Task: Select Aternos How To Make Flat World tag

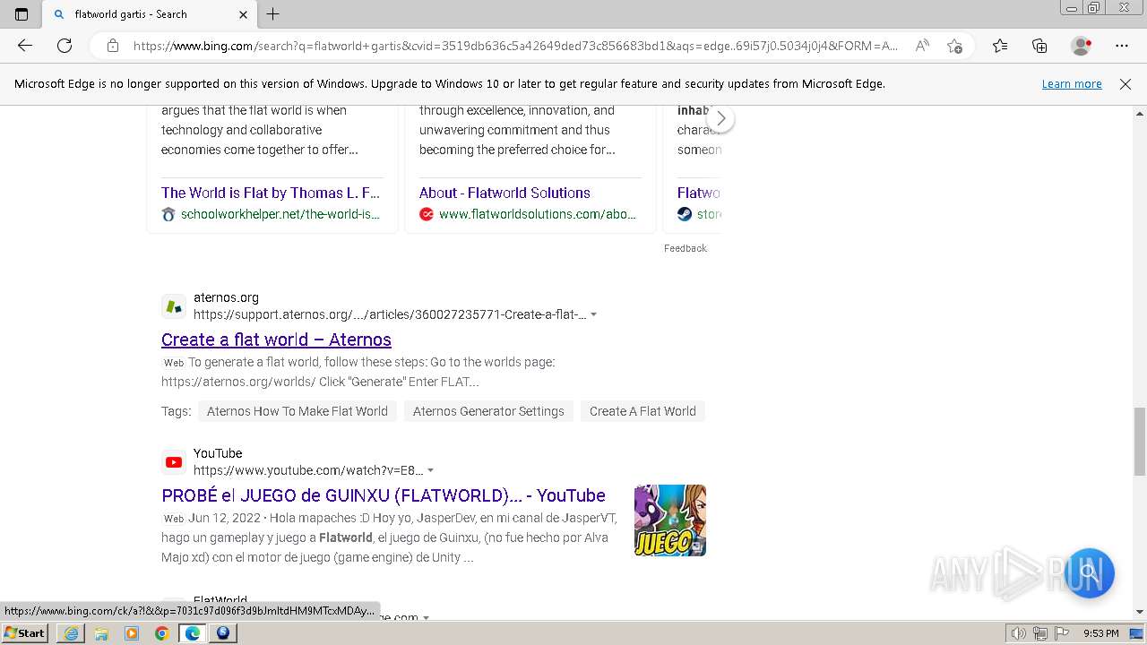Action: click(298, 411)
